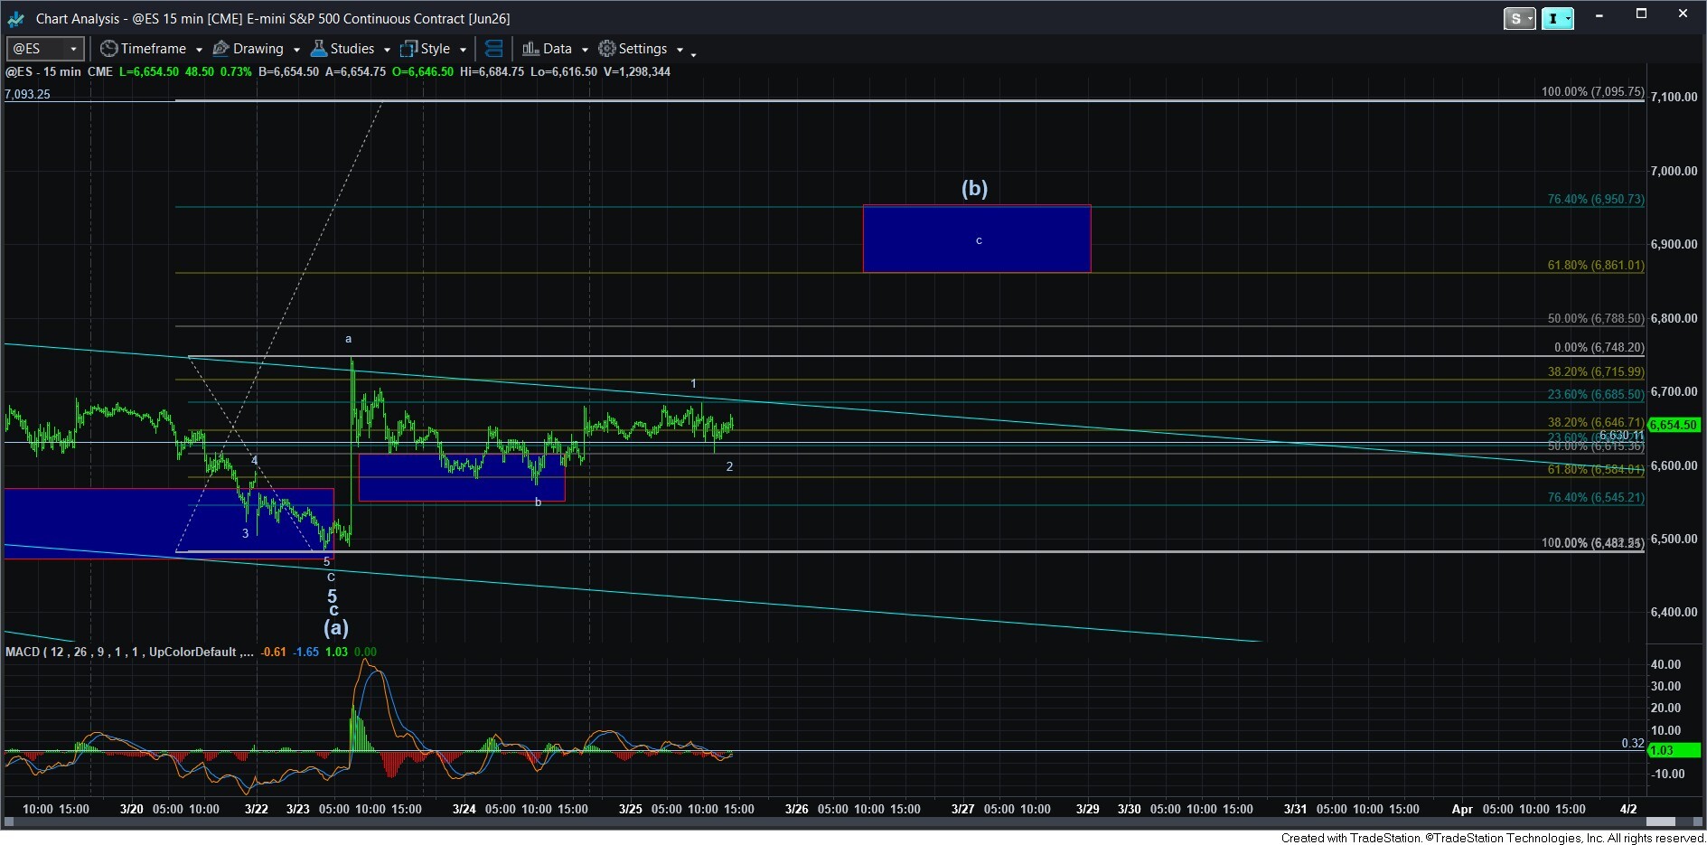Toggle the interval link I button

click(x=1552, y=18)
